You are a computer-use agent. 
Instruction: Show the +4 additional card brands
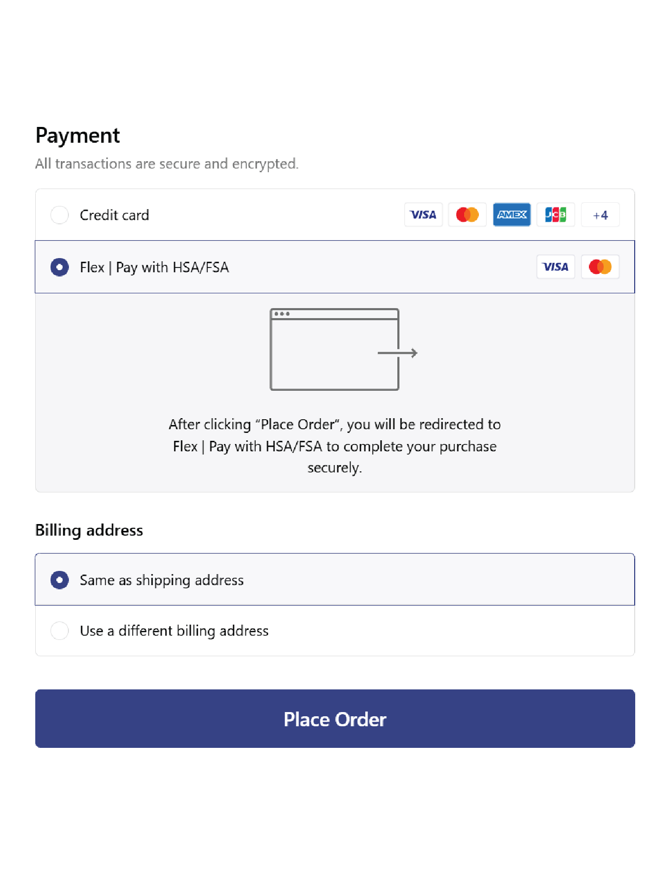pyautogui.click(x=600, y=215)
